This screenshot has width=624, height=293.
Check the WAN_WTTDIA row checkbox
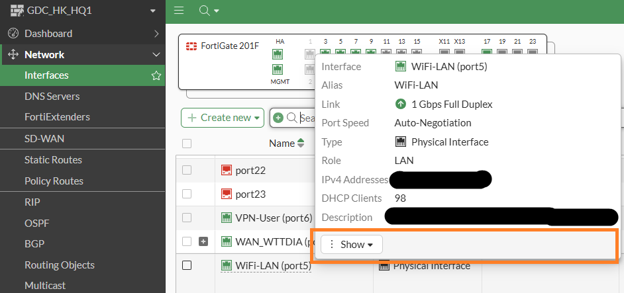(187, 241)
